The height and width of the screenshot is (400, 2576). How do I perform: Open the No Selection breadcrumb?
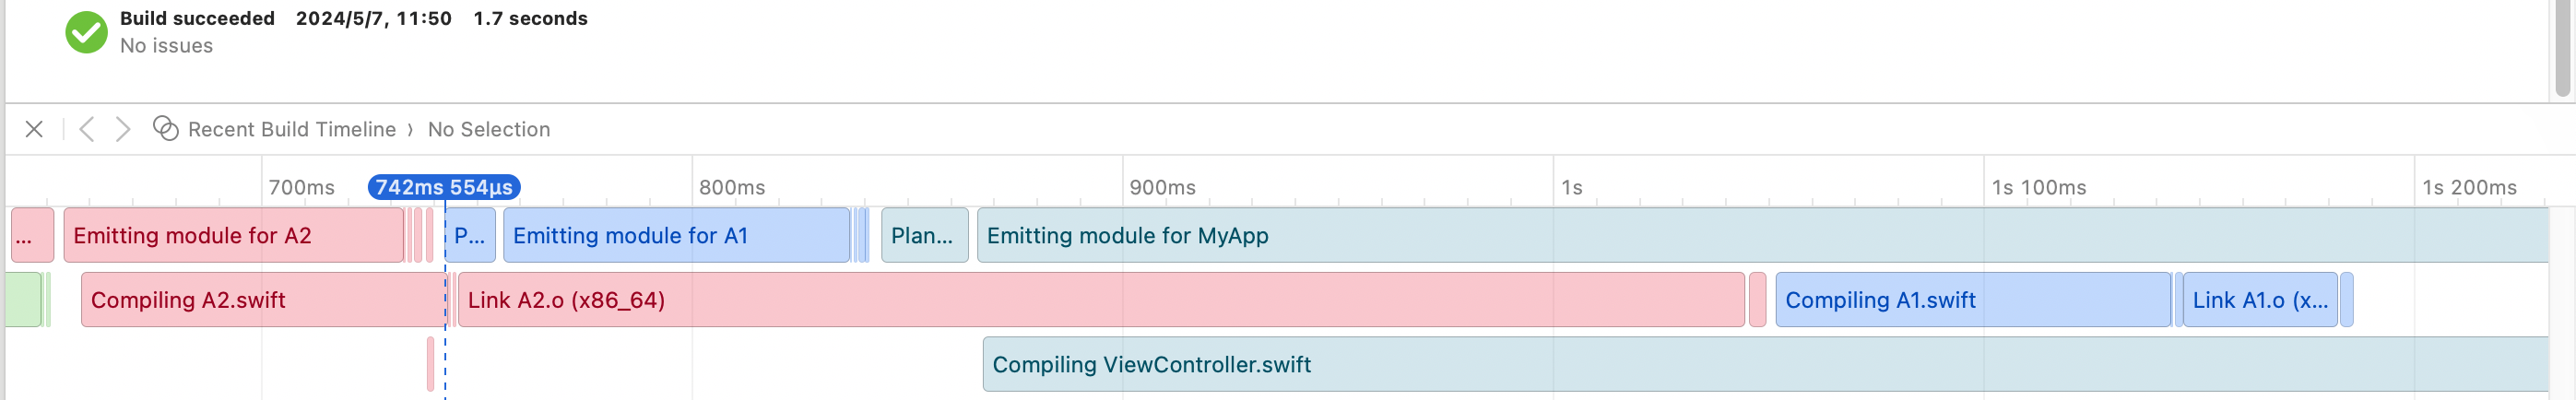coord(489,129)
